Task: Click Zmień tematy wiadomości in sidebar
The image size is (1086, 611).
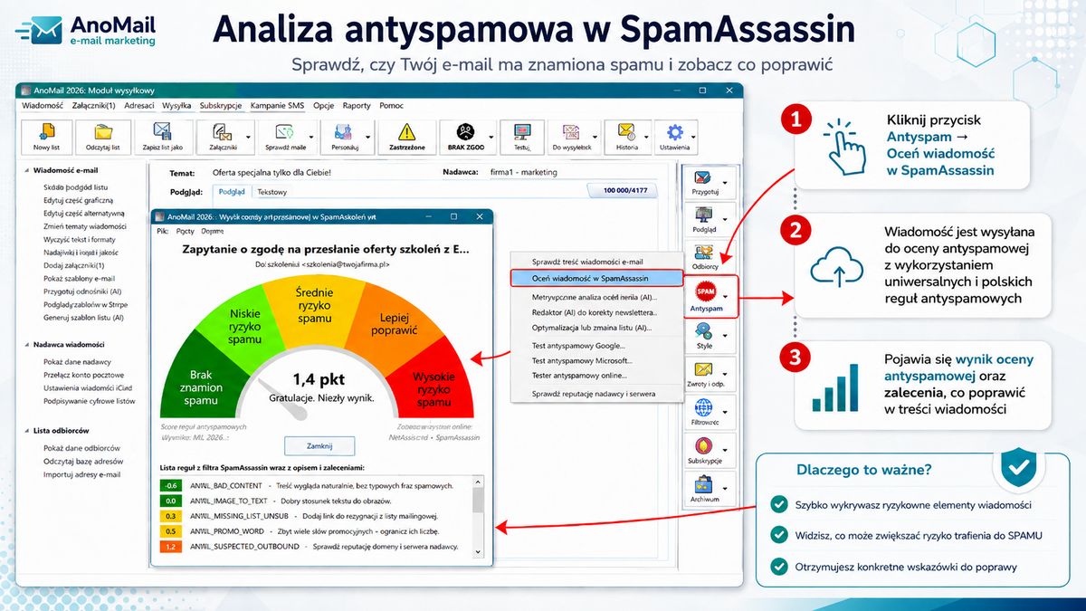Action: 85,226
